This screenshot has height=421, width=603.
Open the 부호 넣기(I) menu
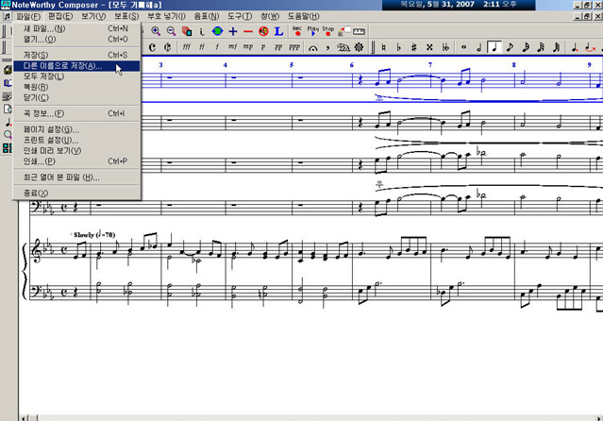[166, 17]
